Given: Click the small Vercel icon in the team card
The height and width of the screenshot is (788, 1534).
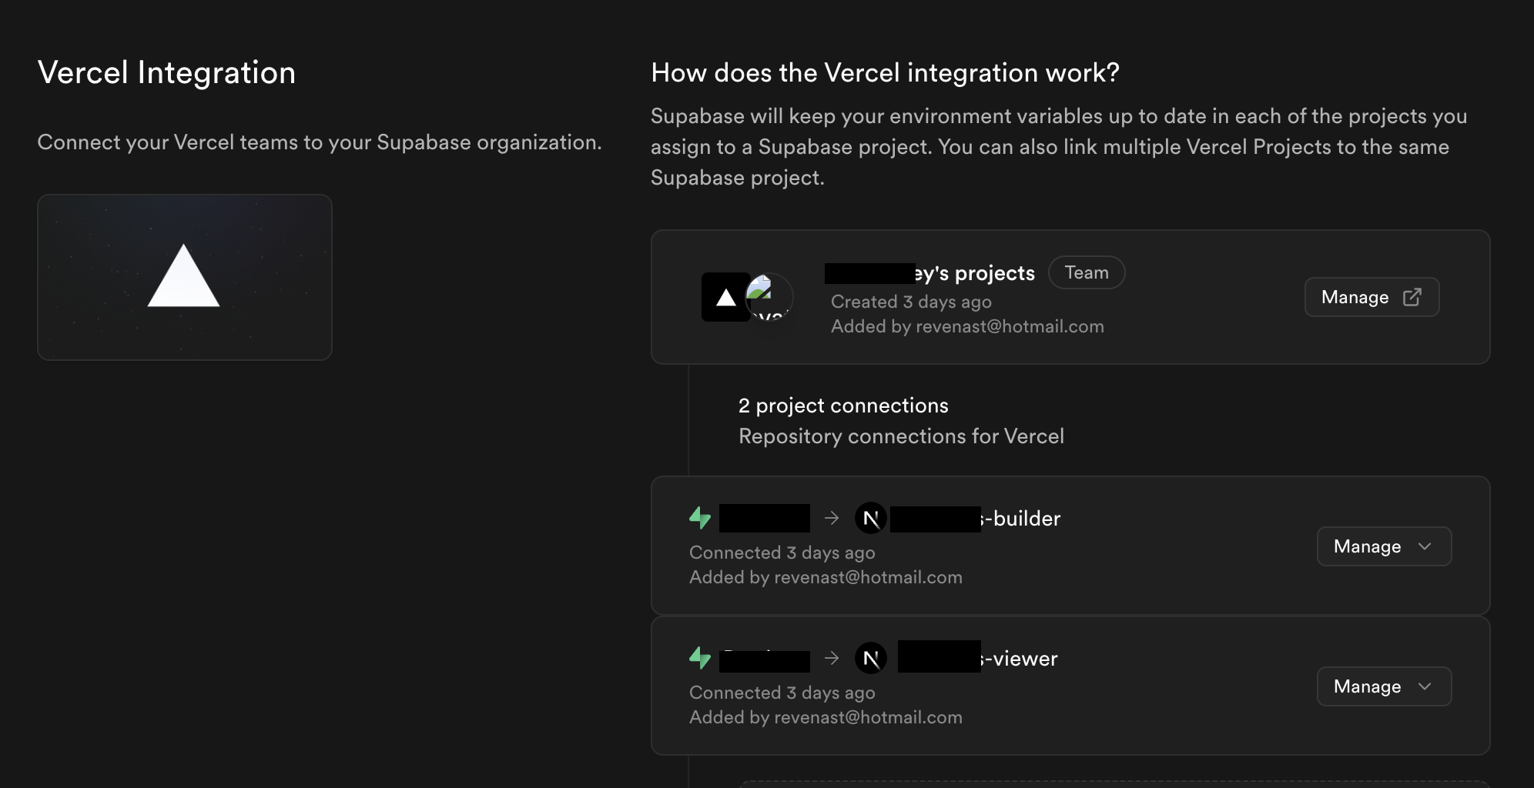Looking at the screenshot, I should coord(725,297).
